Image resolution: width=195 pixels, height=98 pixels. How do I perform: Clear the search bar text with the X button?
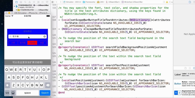click(x=44, y=36)
